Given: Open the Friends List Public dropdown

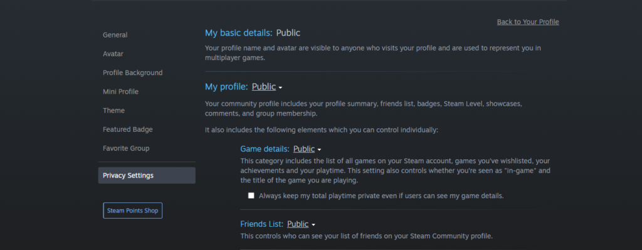Looking at the screenshot, I should click(298, 224).
